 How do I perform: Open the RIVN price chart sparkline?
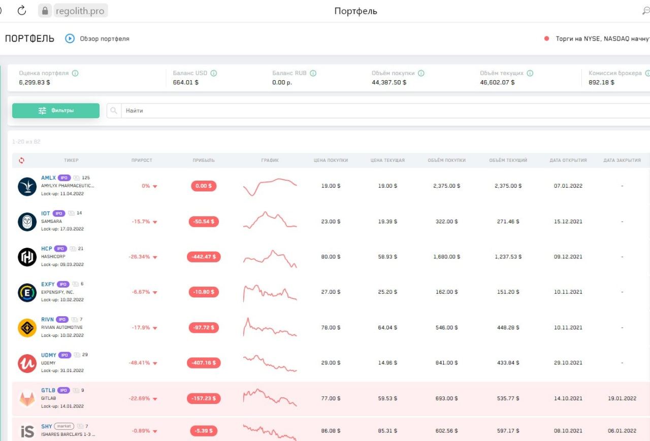pos(270,327)
